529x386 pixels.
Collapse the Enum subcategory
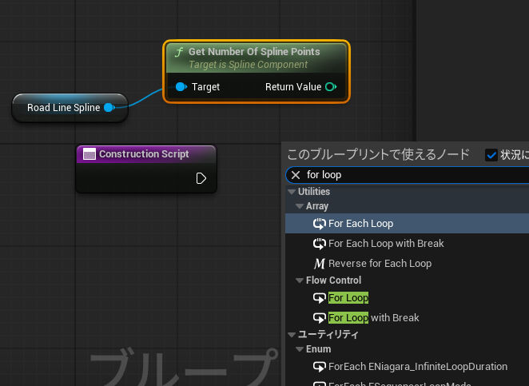click(300, 349)
